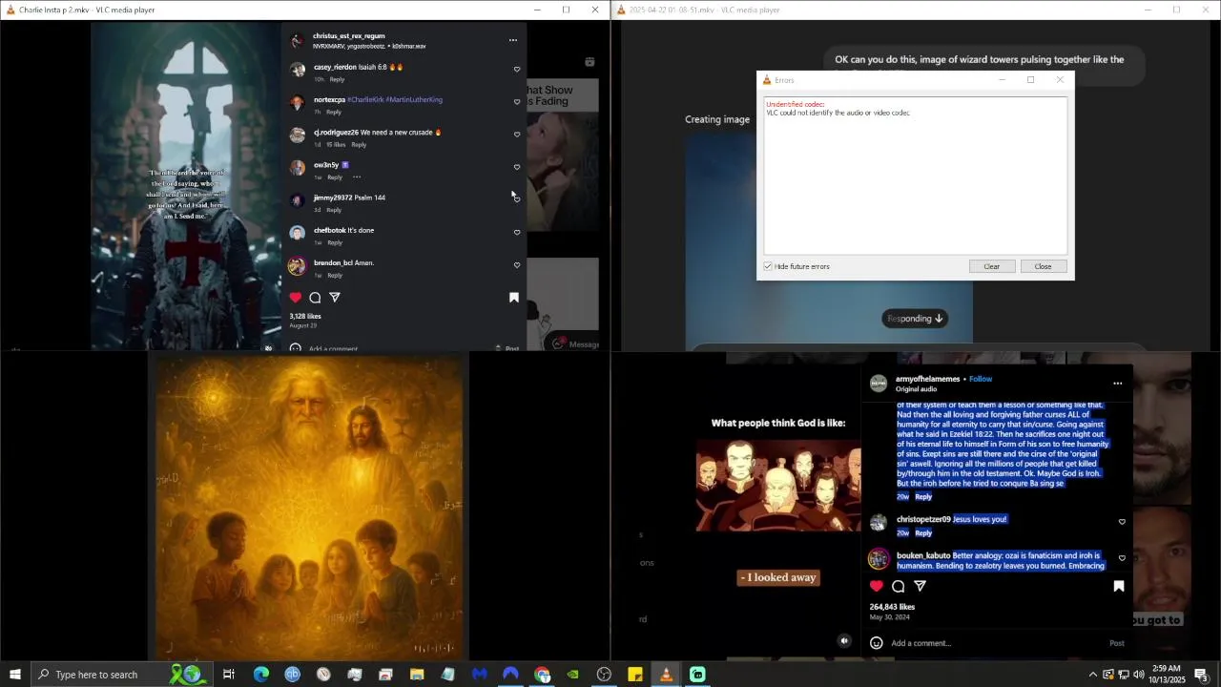The image size is (1221, 687).
Task: Click the Clear button in Errors dialog
Action: [x=992, y=266]
